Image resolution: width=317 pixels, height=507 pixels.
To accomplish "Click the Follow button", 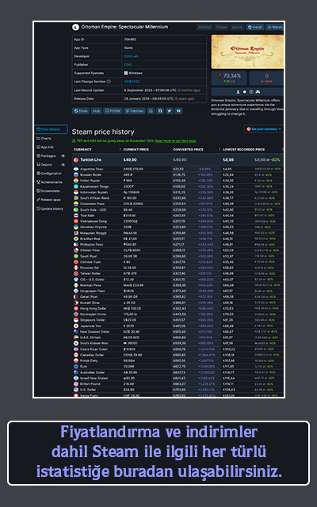I will 221,27.
